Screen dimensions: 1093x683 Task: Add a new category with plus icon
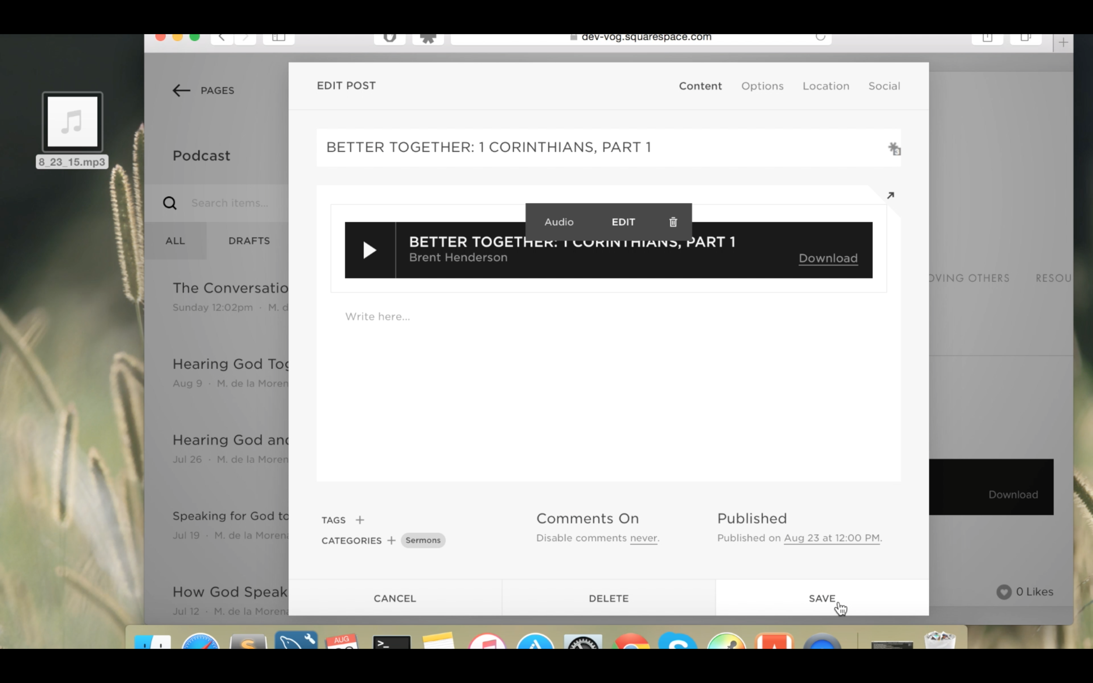(x=391, y=540)
